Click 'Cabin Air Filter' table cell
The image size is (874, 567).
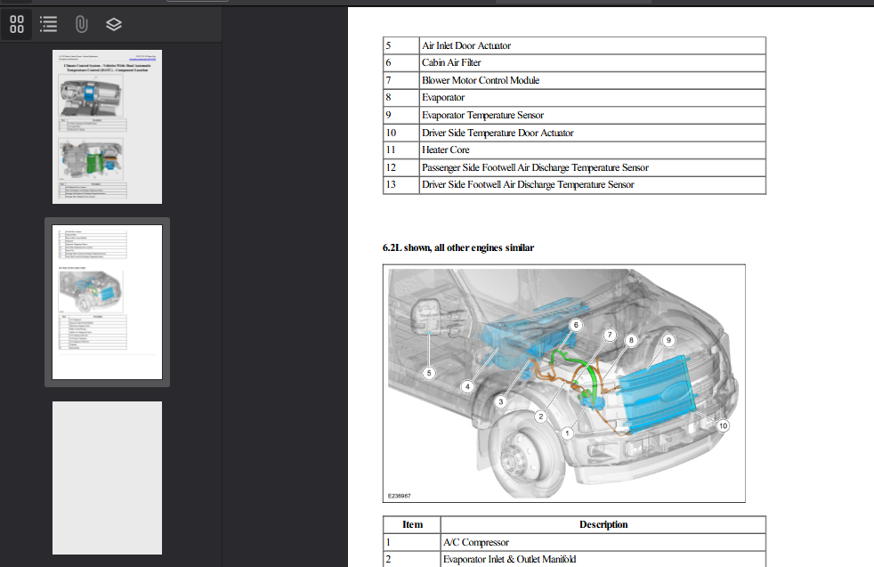coord(593,63)
